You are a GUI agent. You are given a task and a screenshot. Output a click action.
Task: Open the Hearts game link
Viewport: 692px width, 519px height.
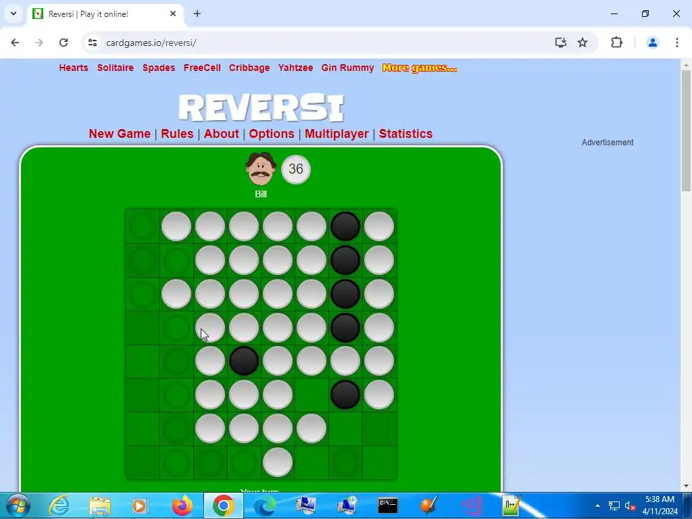(x=74, y=68)
